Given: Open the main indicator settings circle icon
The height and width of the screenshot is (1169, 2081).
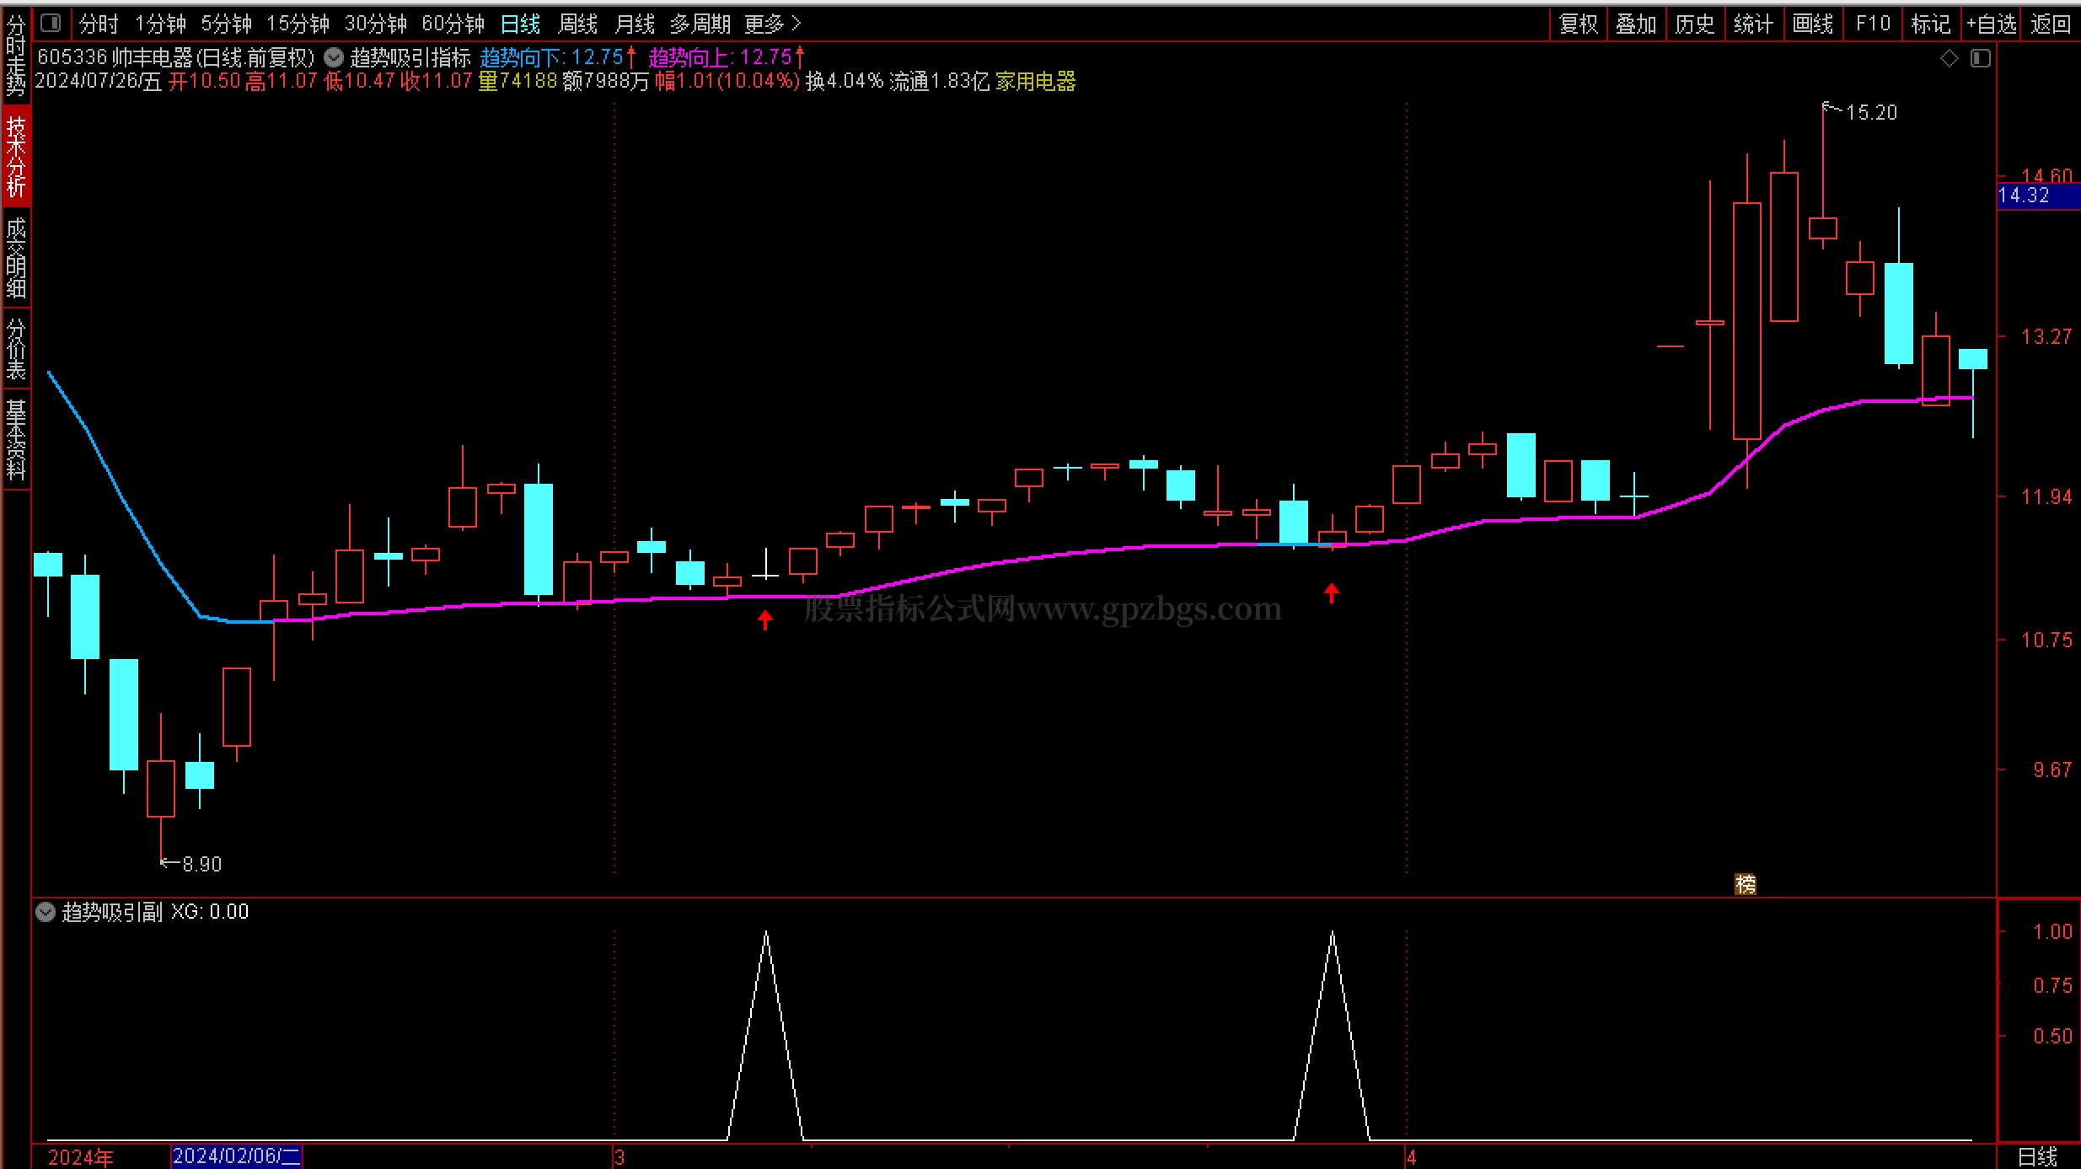Looking at the screenshot, I should click(334, 57).
